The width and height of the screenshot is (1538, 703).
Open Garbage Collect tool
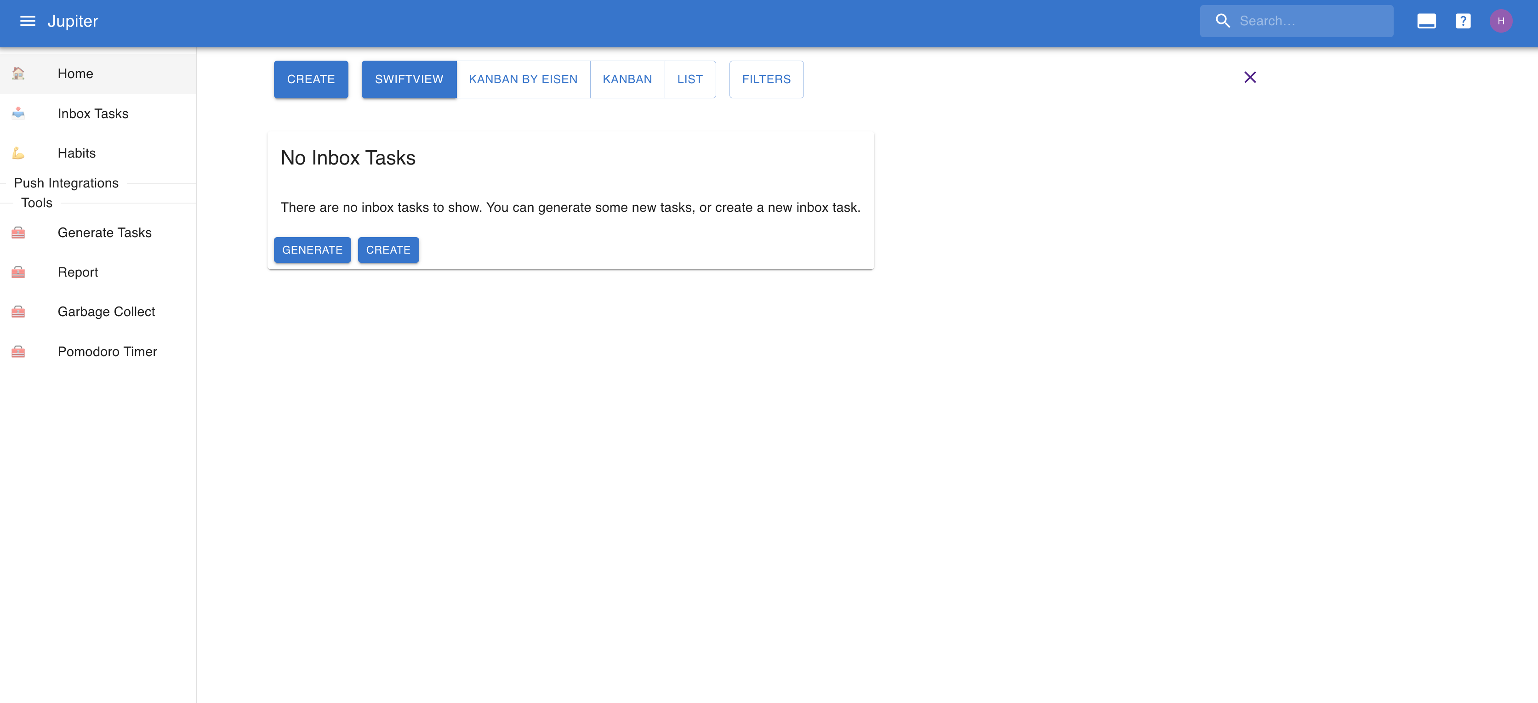tap(106, 312)
